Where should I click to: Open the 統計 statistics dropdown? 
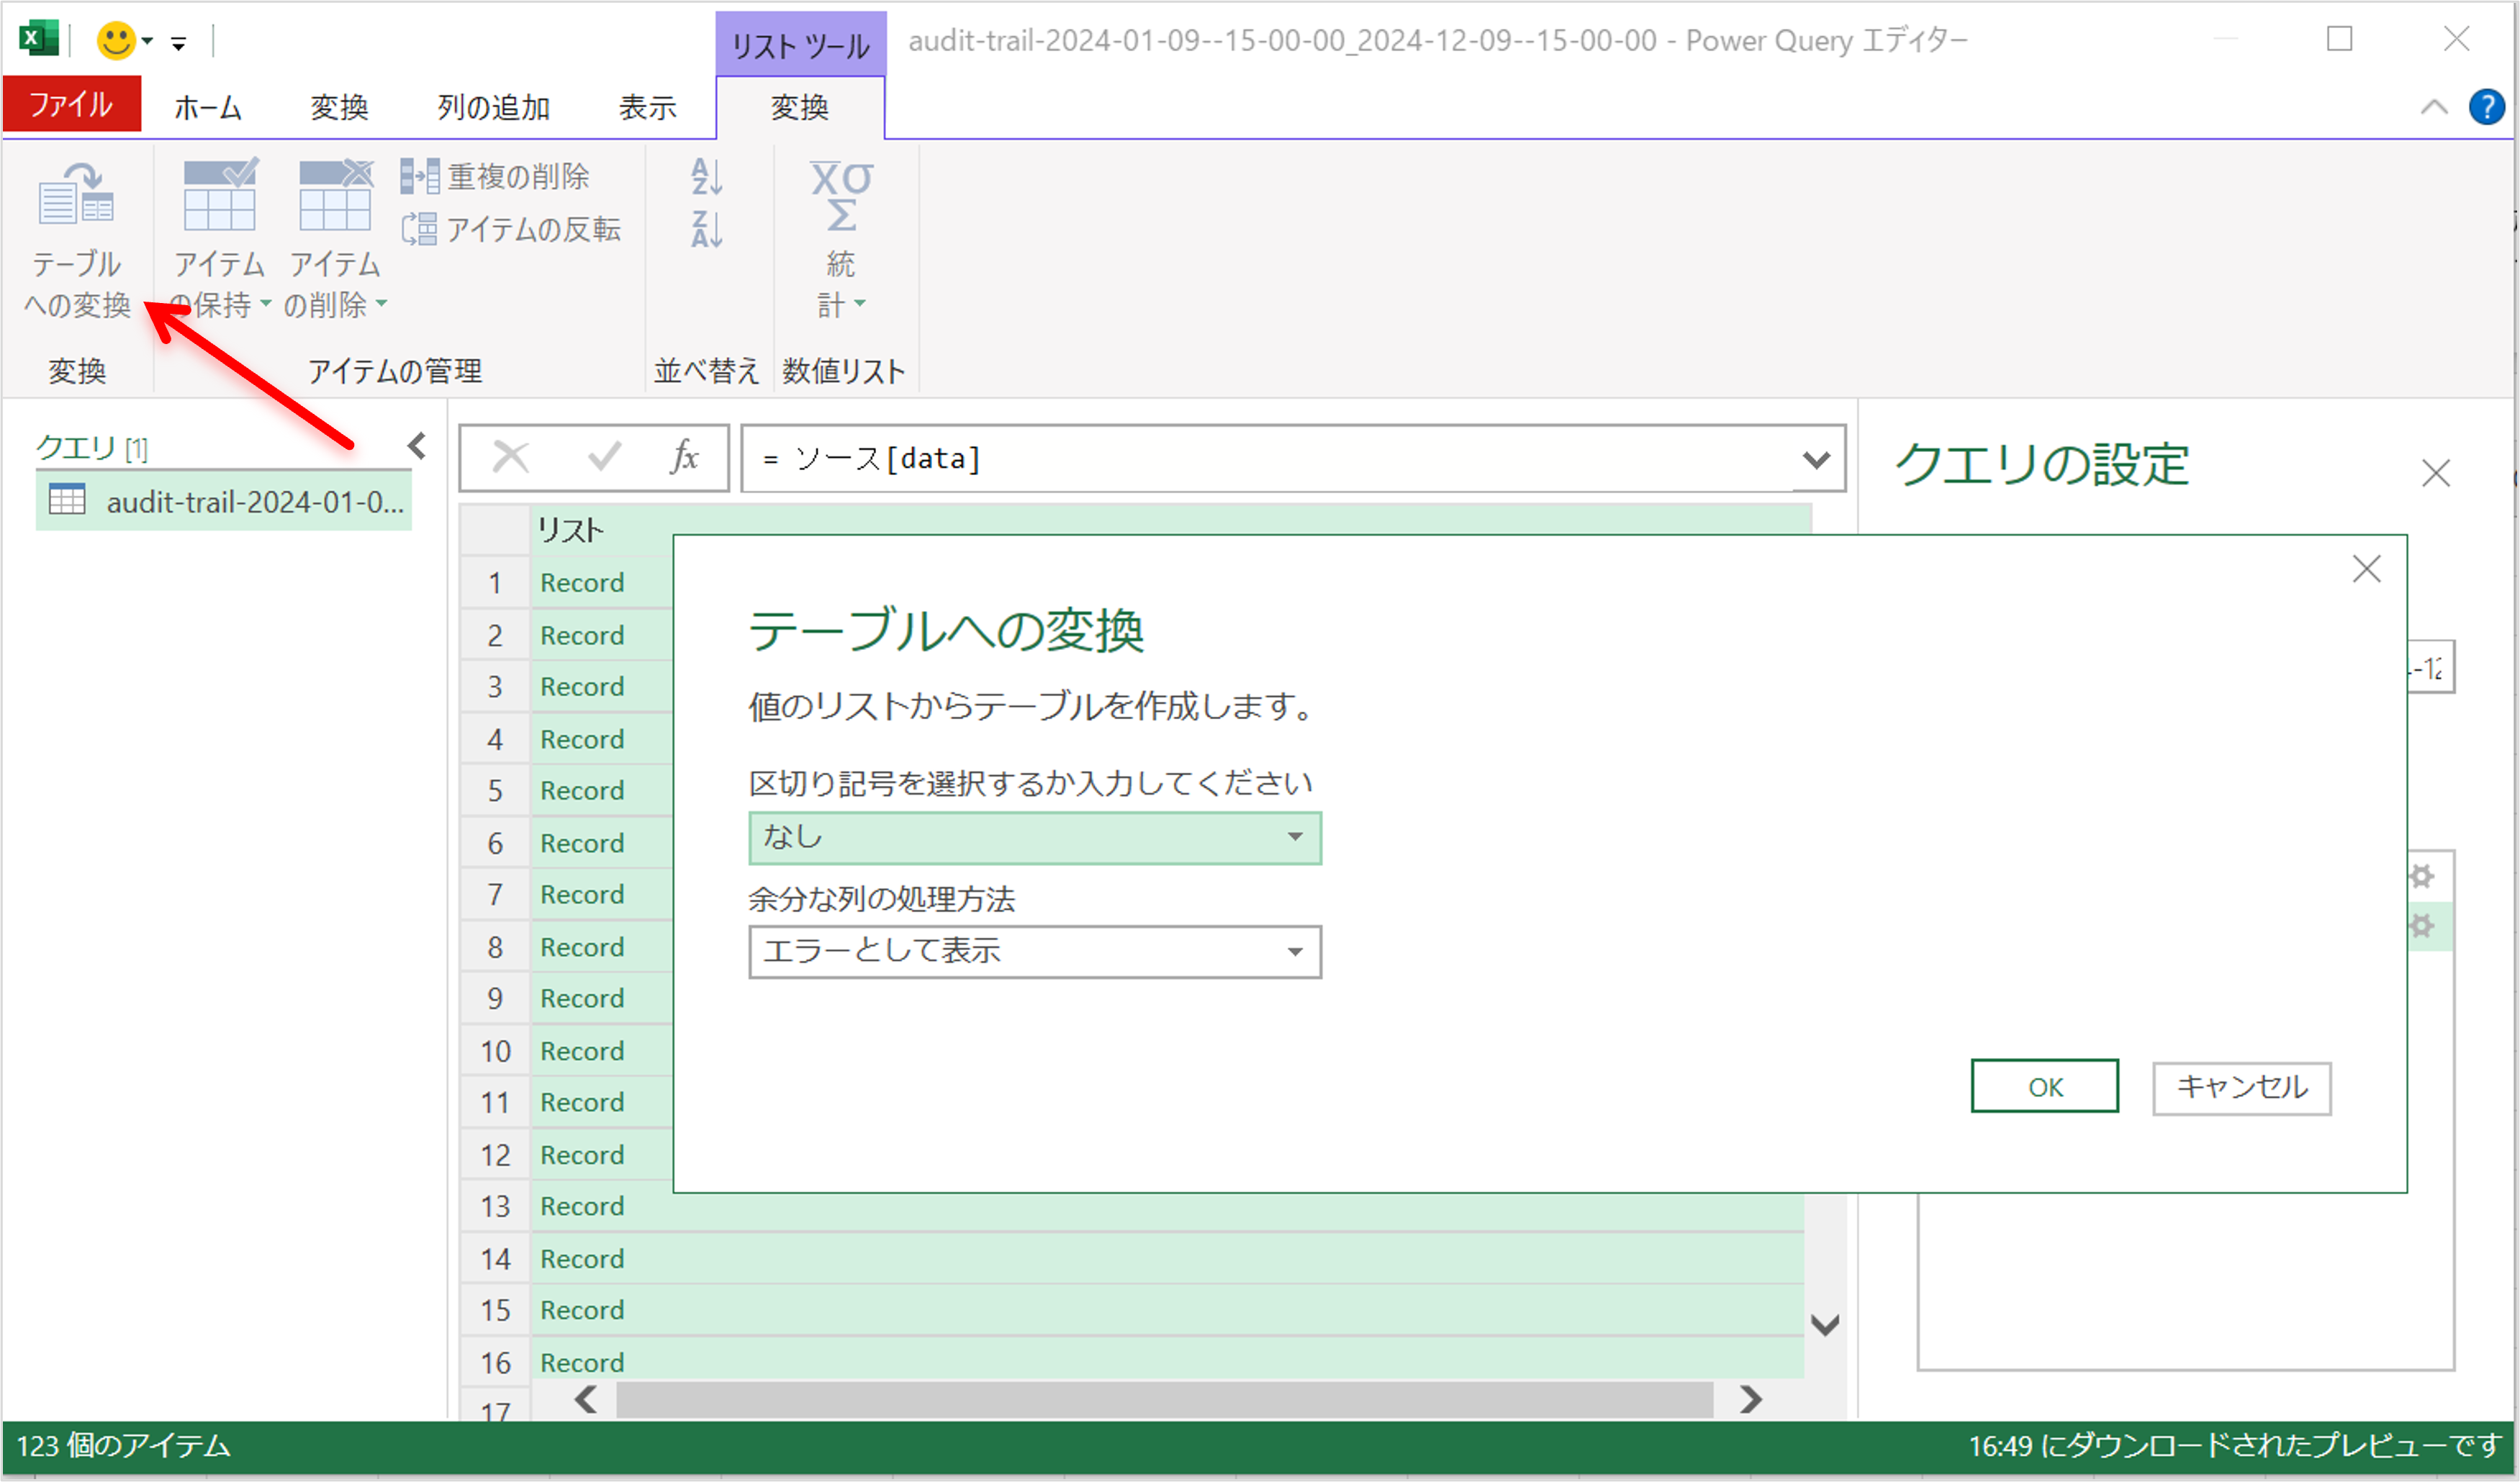point(841,239)
